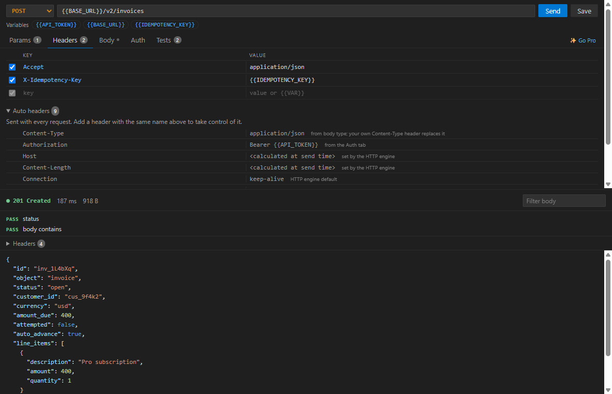Expand the response Headers section

(25, 244)
